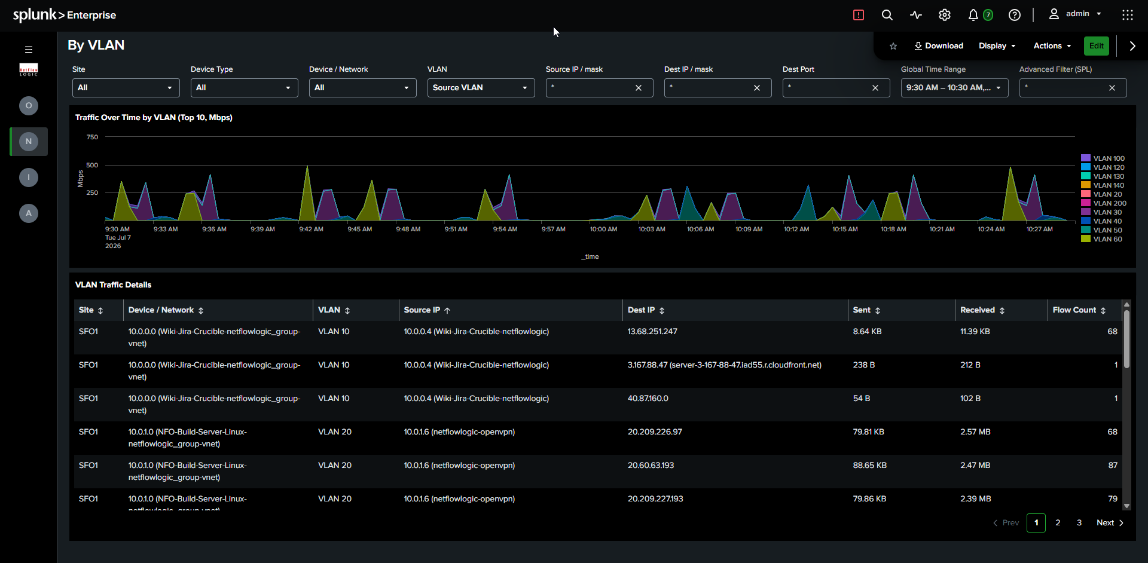This screenshot has width=1148, height=563.
Task: Clear the Dest IP / mask field
Action: (757, 88)
